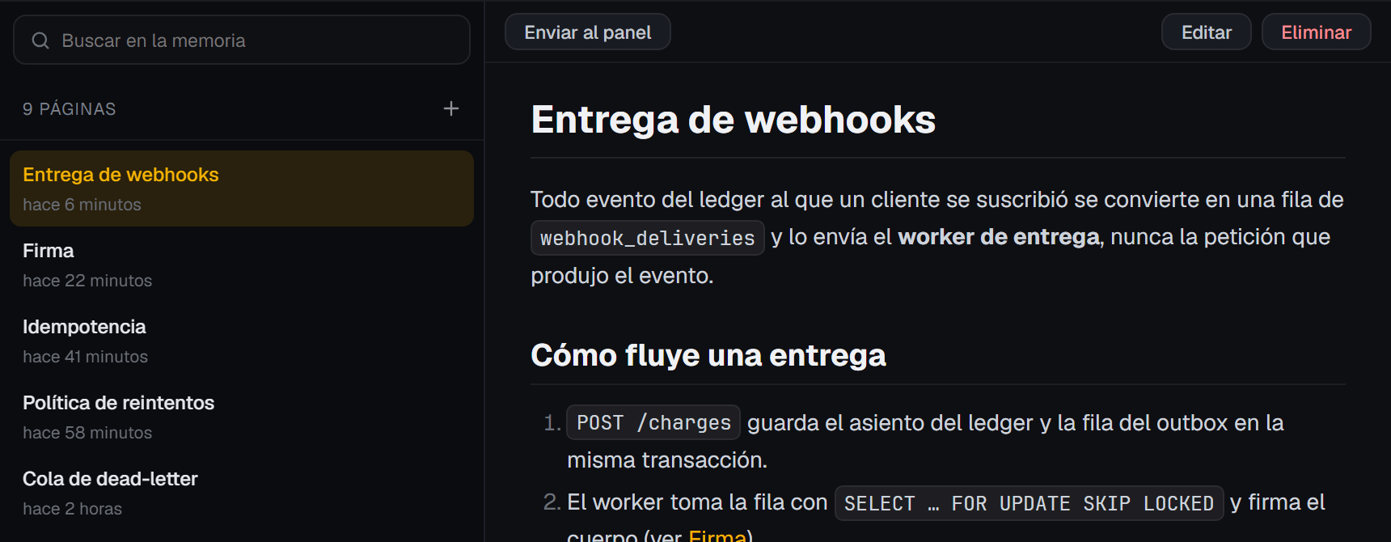Open the Cola de dead-letter page
The height and width of the screenshot is (542, 1391).
tap(242, 493)
